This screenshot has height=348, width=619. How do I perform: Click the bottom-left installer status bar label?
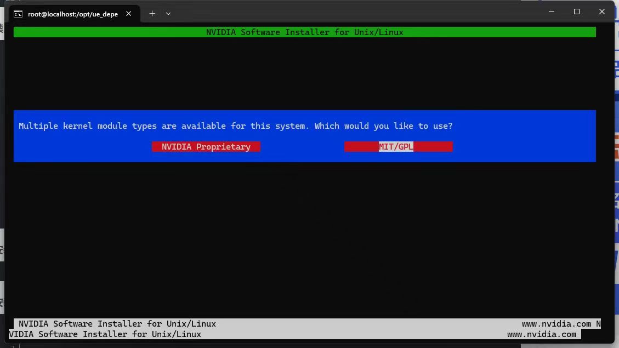coord(116,323)
